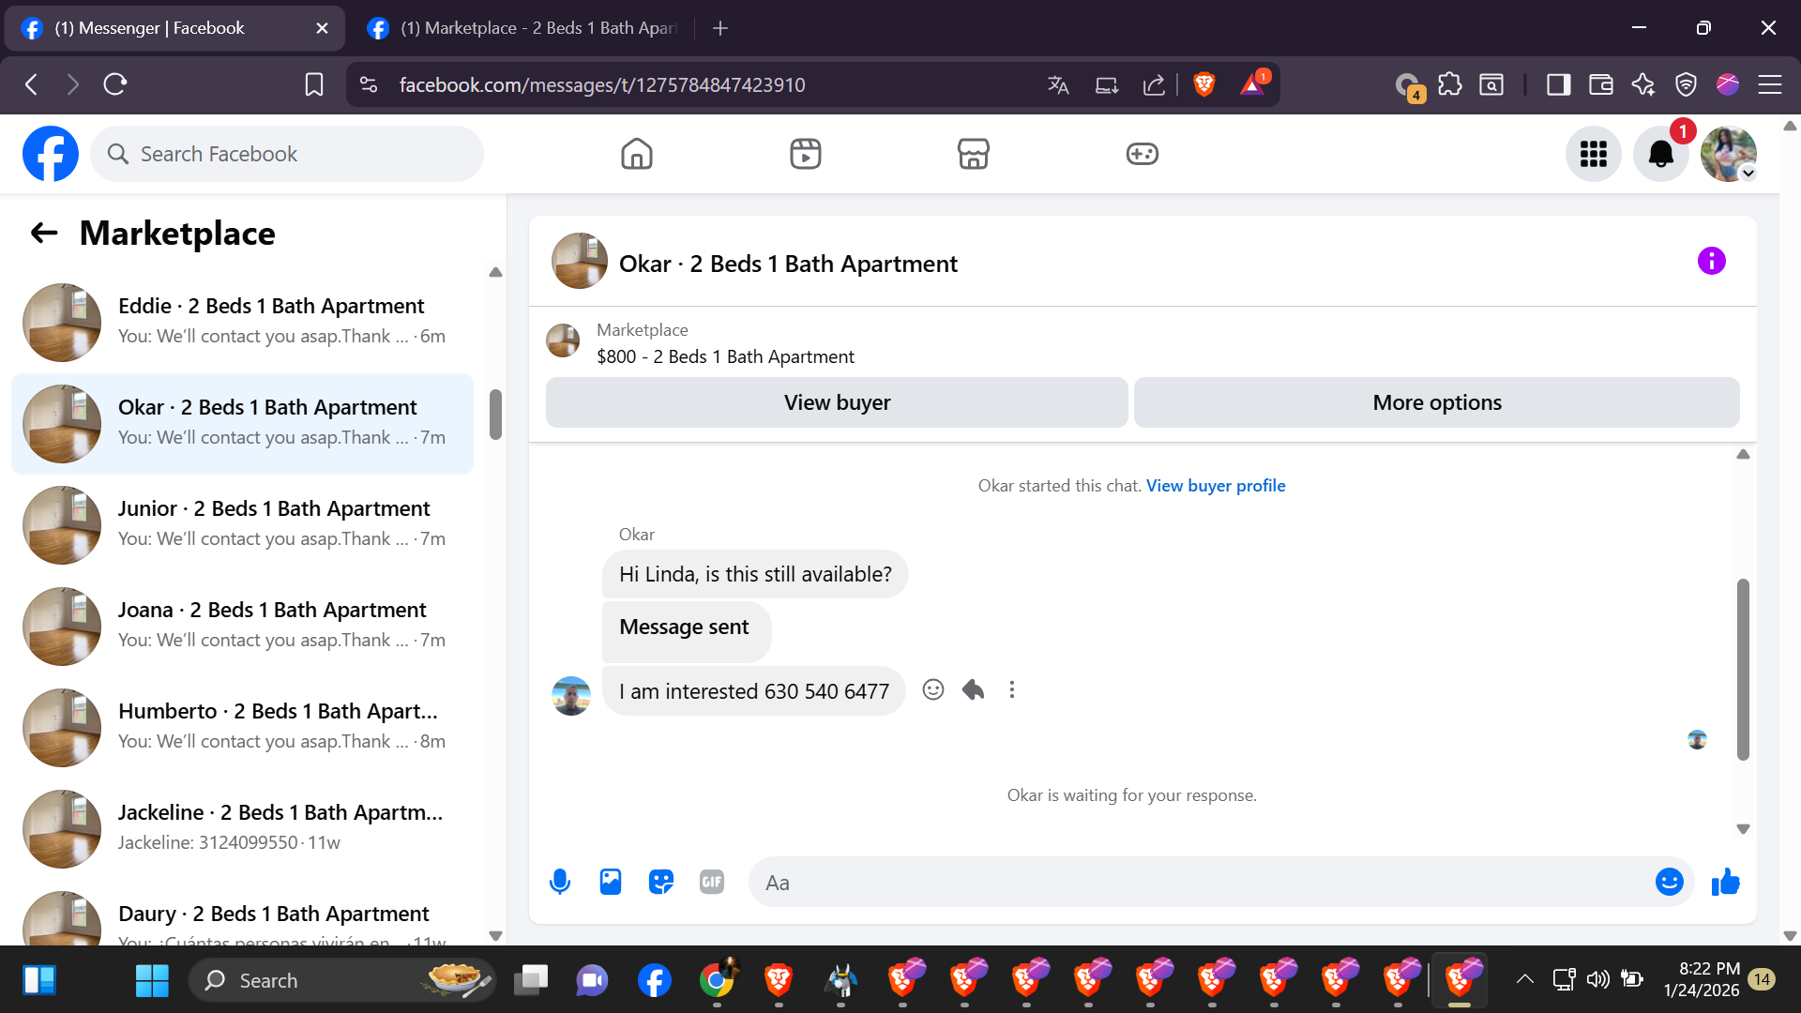1801x1013 pixels.
Task: Open message more options three dots
Action: pos(1011,690)
